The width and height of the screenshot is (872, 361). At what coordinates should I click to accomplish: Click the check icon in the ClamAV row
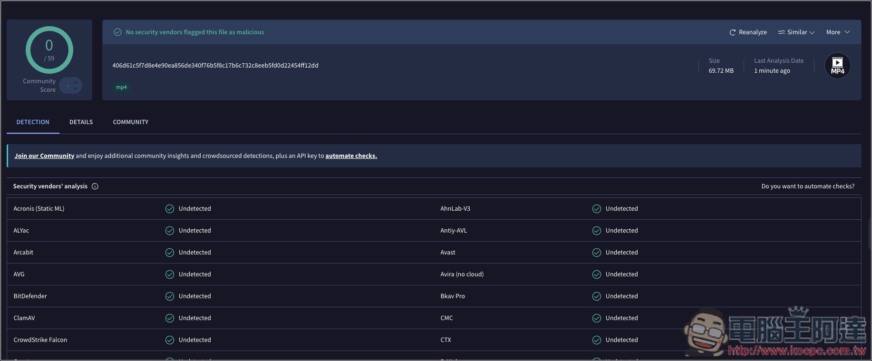(x=170, y=318)
